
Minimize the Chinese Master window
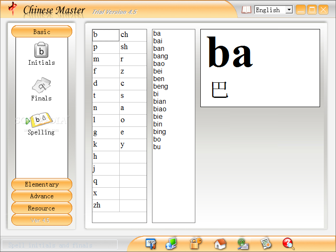click(x=301, y=10)
